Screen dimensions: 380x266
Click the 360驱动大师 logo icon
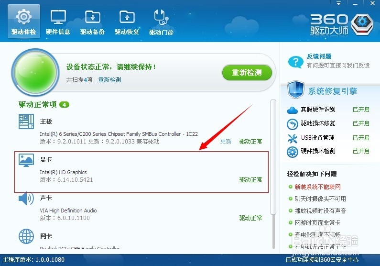click(x=362, y=24)
